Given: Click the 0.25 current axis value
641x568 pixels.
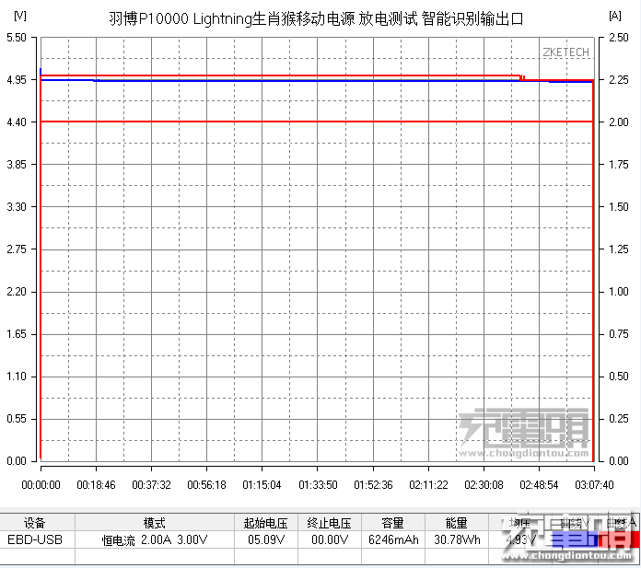Looking at the screenshot, I should 619,419.
